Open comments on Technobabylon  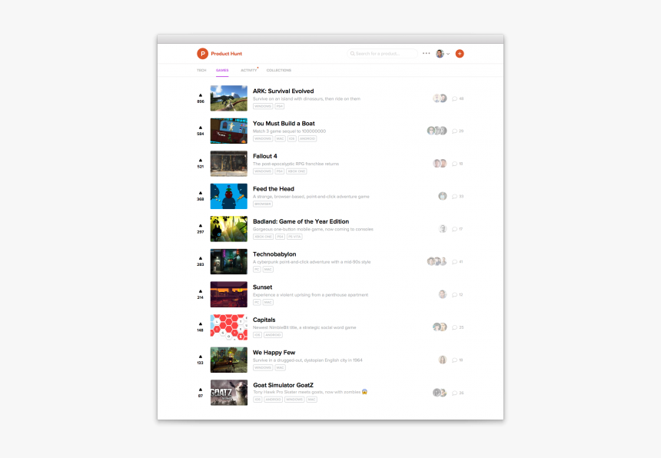point(453,261)
